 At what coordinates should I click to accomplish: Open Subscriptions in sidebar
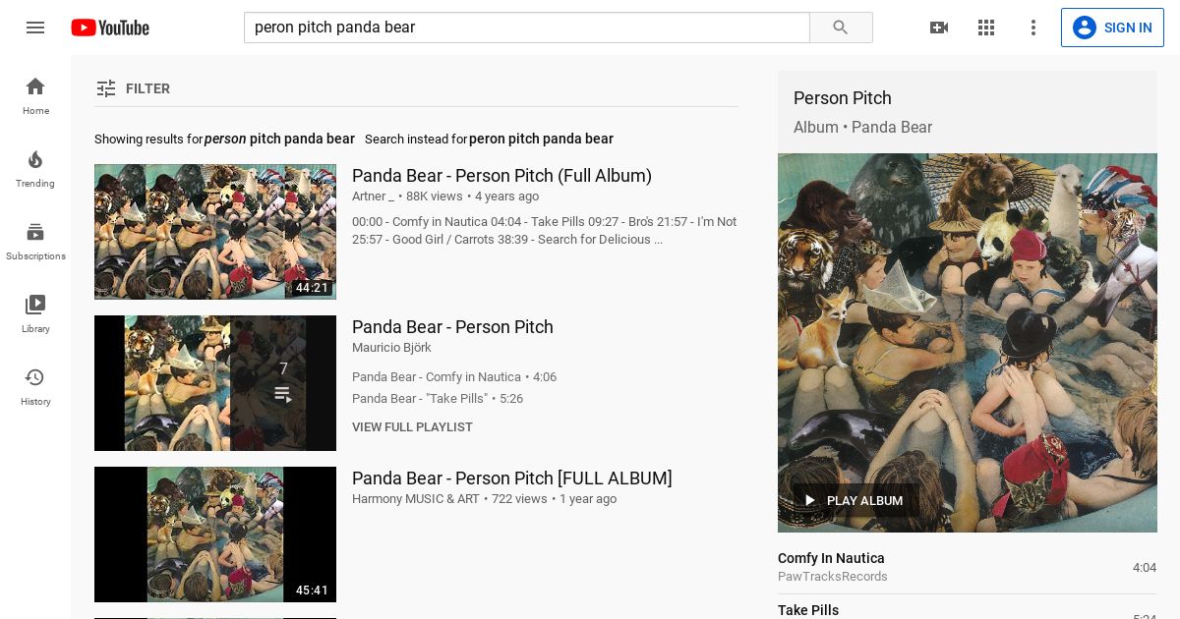pos(35,241)
